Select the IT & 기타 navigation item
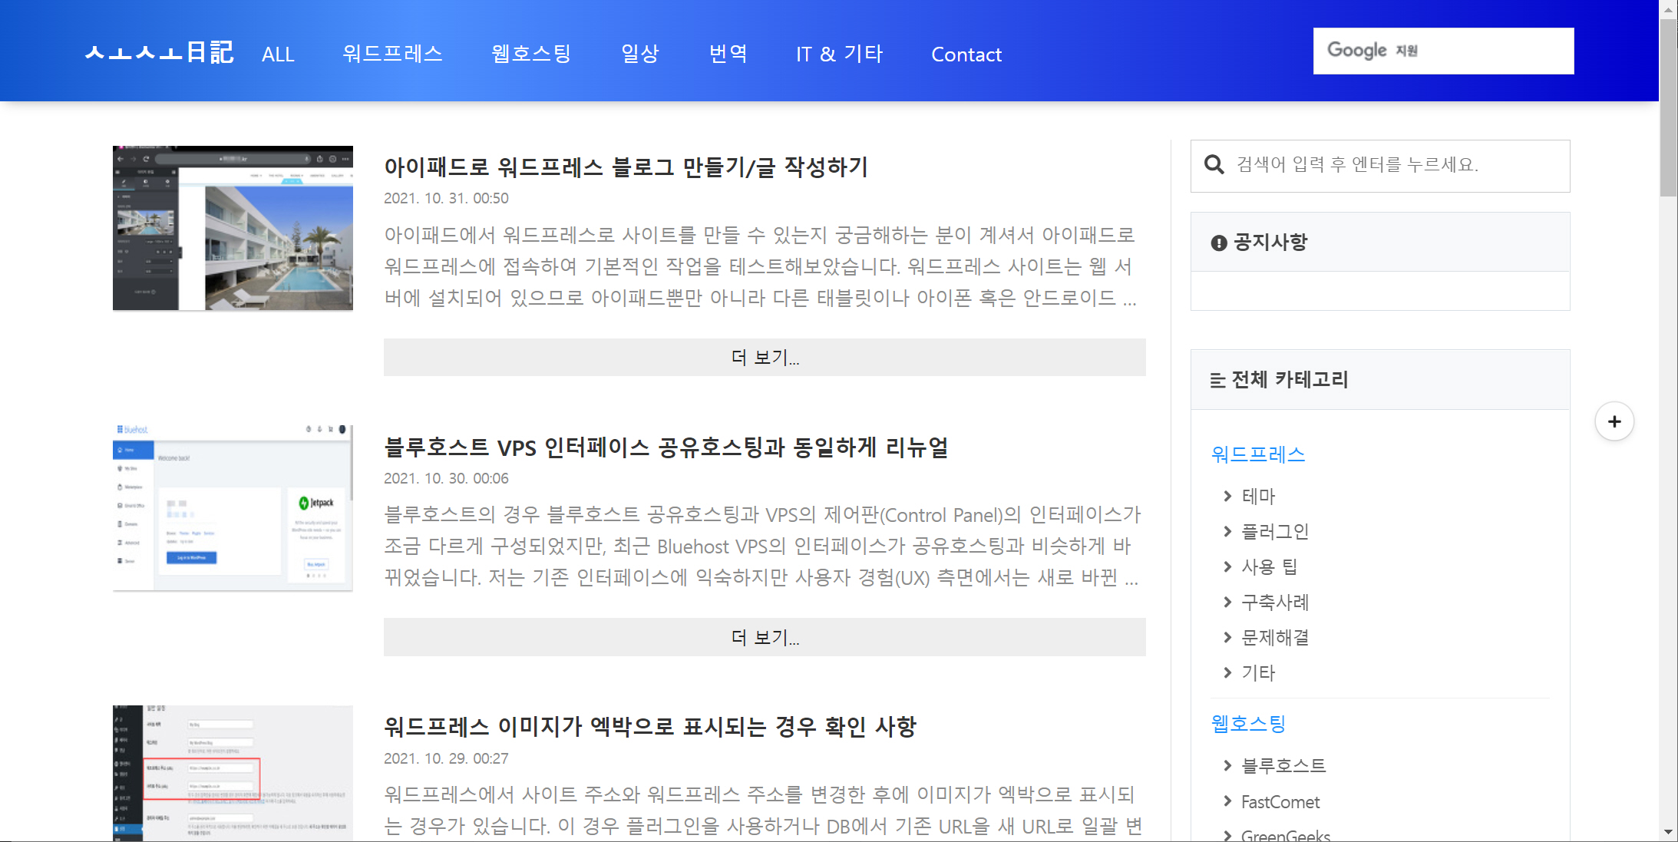This screenshot has width=1678, height=842. coord(839,54)
